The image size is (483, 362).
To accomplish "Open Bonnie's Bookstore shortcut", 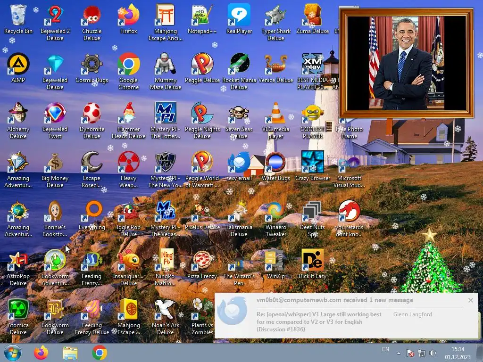I will coord(55,218).
